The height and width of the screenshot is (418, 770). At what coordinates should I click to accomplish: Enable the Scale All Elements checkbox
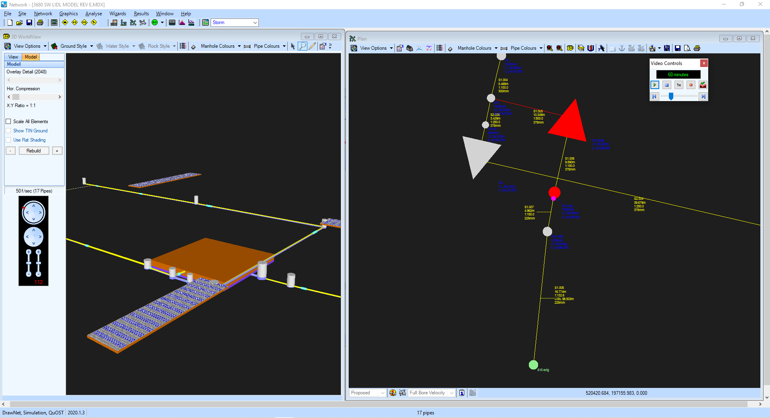[8, 122]
